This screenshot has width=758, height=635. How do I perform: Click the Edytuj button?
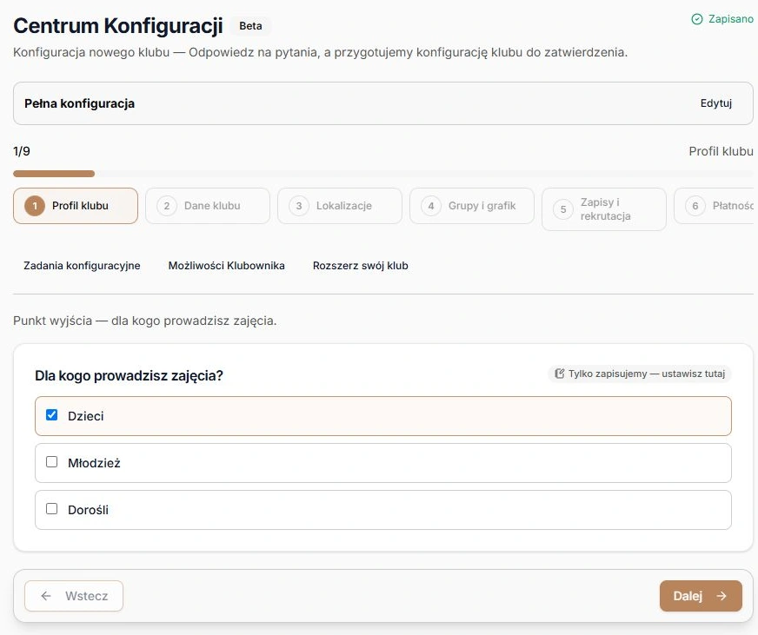click(716, 103)
